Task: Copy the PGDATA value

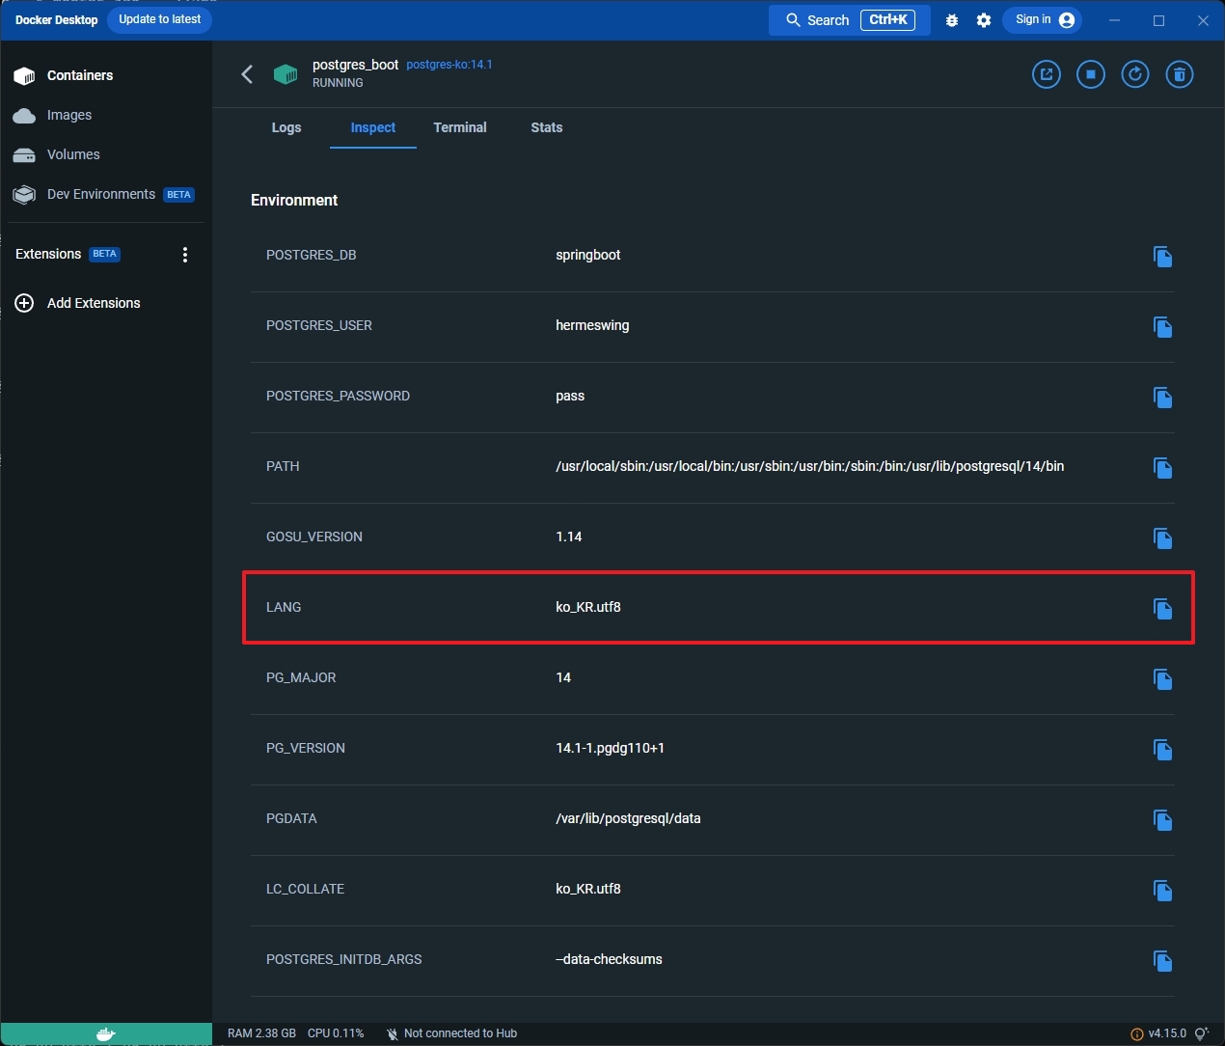Action: click(x=1162, y=820)
